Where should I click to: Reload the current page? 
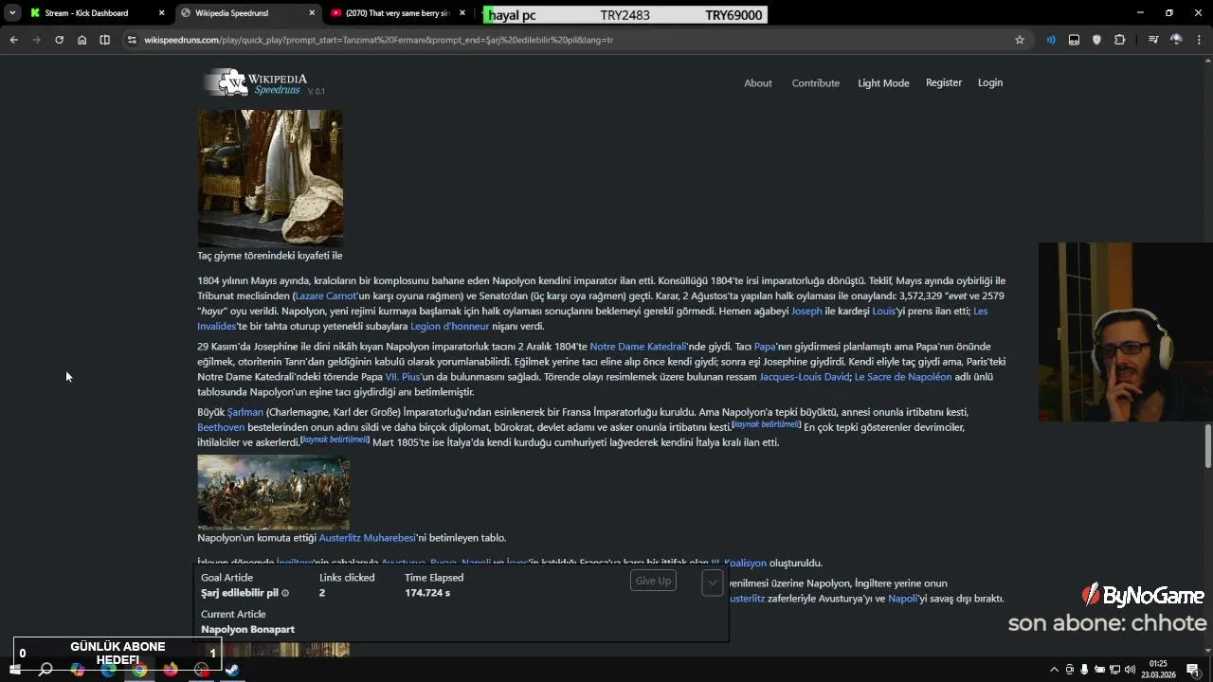[x=59, y=40]
